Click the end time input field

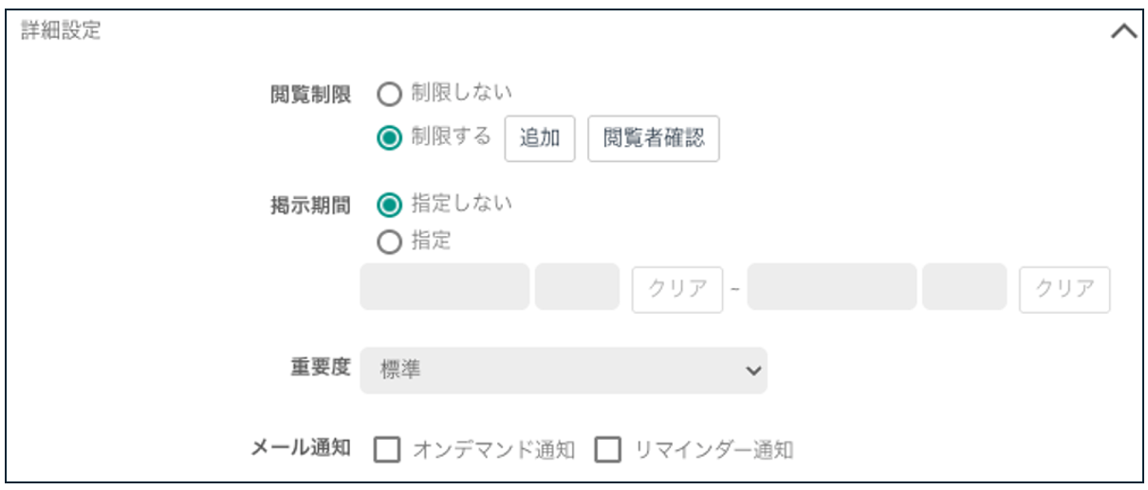point(964,287)
